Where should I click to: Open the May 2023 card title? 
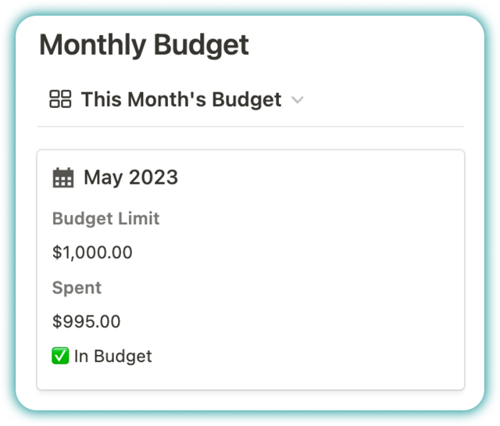click(130, 177)
